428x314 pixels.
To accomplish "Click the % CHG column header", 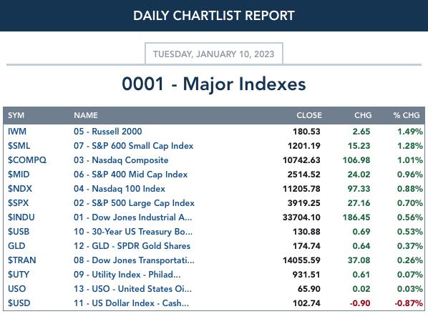I will point(407,115).
